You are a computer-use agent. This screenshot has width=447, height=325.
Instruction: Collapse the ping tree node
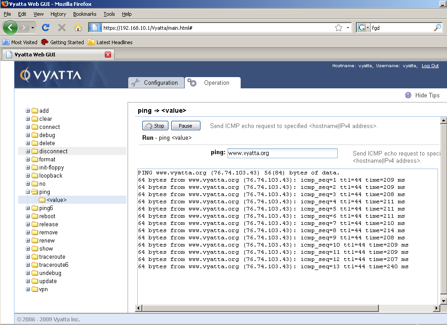[28, 192]
